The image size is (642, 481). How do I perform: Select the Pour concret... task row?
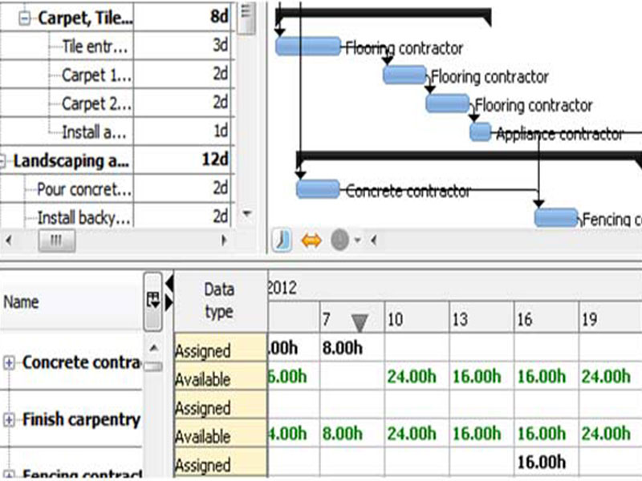[x=116, y=189]
